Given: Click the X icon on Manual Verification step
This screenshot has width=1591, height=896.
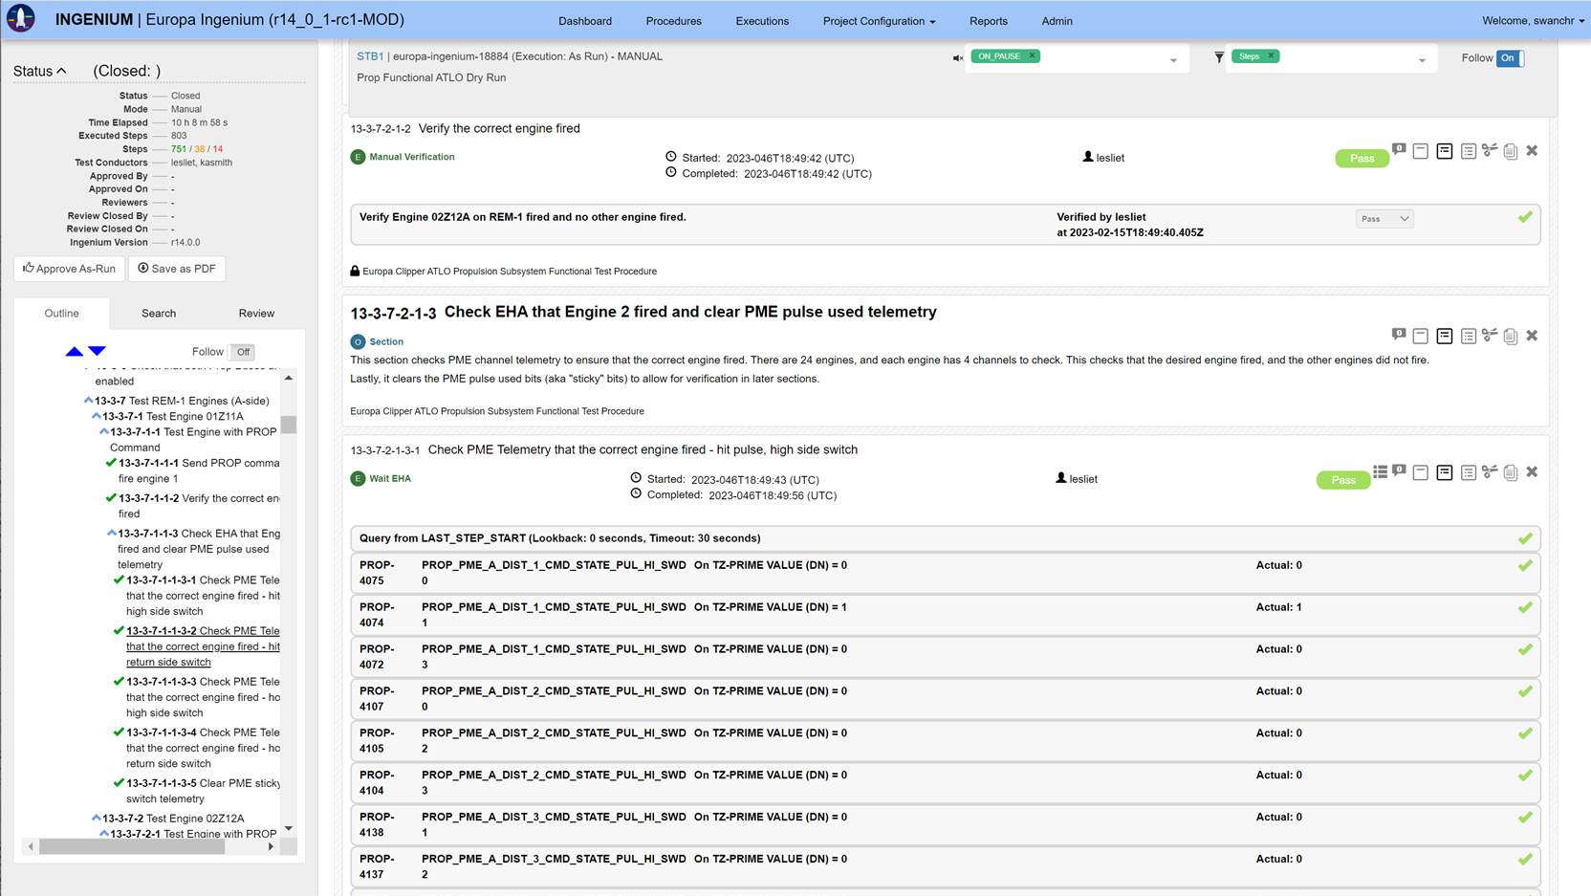Looking at the screenshot, I should click(x=1532, y=151).
